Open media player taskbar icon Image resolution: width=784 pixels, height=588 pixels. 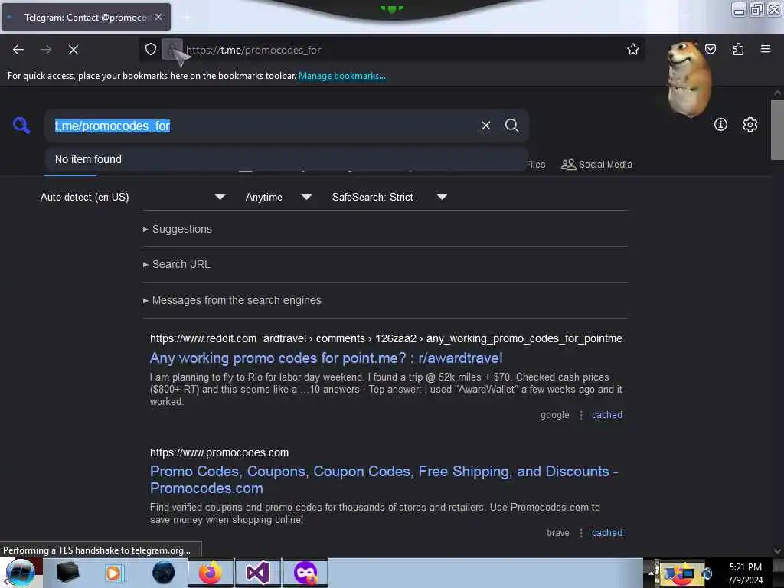pos(113,573)
